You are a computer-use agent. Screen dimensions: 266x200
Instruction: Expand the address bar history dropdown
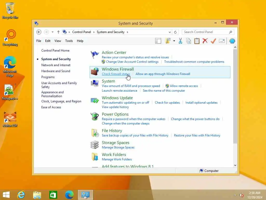[170, 32]
